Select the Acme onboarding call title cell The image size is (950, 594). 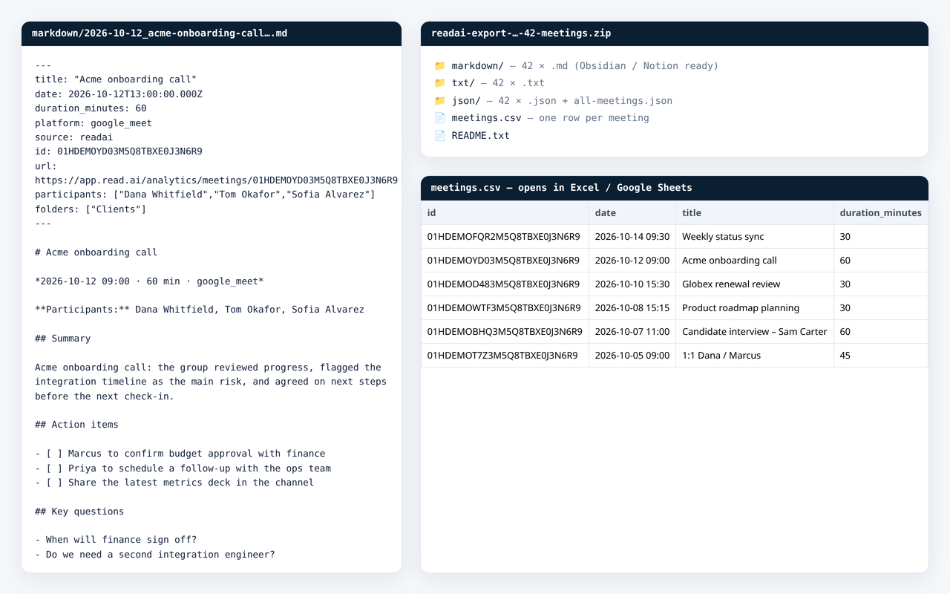tap(755, 261)
